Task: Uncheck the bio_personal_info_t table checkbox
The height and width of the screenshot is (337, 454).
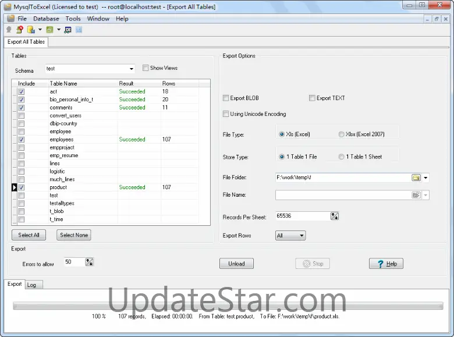Action: 22,100
